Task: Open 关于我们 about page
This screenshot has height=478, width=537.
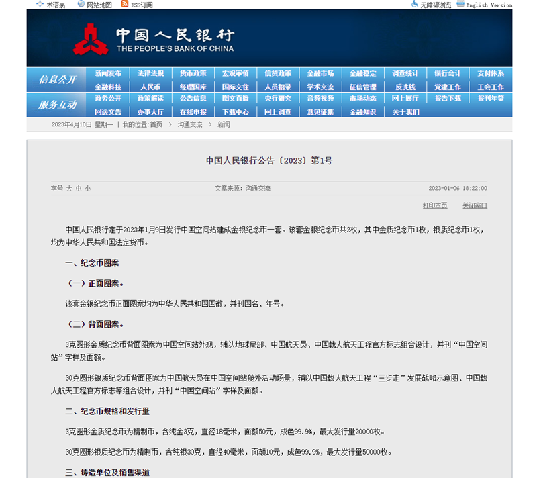Action: click(x=405, y=112)
